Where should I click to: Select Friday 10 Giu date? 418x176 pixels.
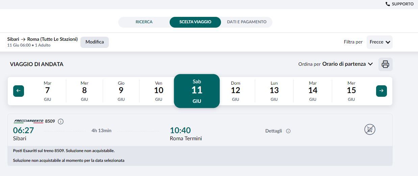tap(158, 91)
